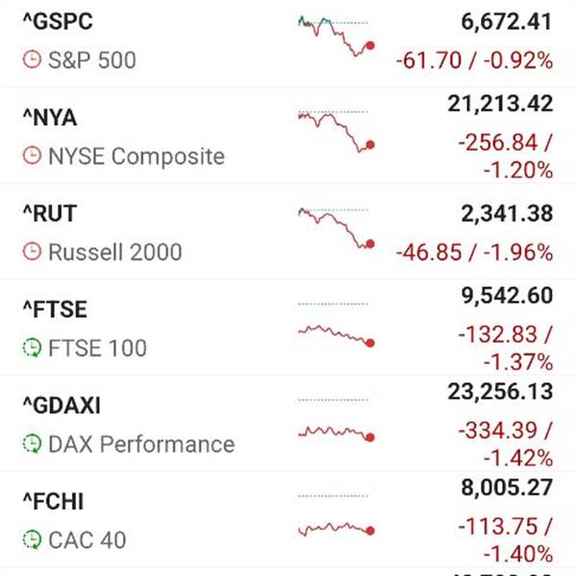Screen dimensions: 576x576
Task: Open the FTSE 100 mini chart
Action: (x=336, y=331)
